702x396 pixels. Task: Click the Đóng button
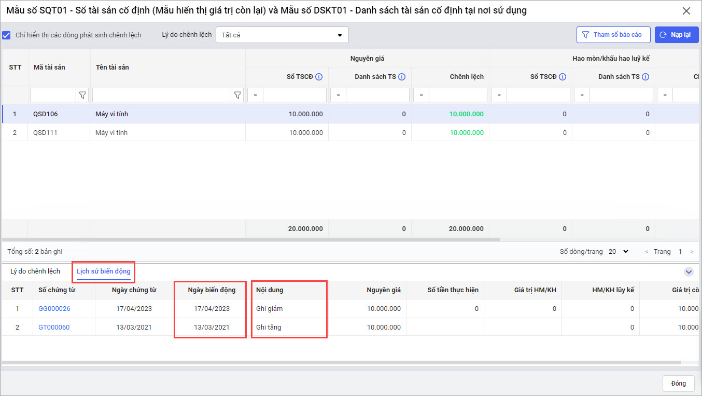point(678,384)
